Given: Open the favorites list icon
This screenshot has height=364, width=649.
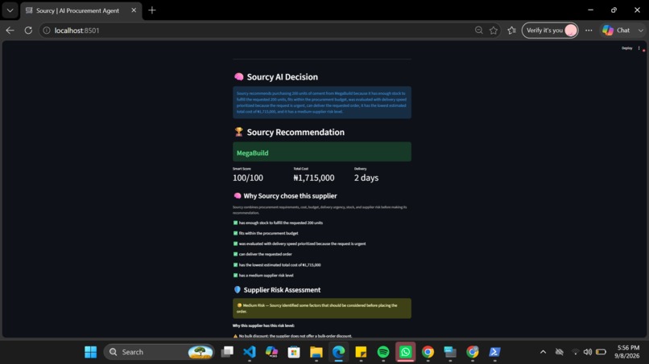Looking at the screenshot, I should point(511,31).
